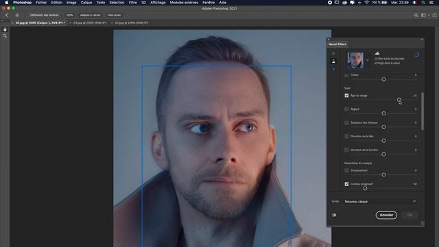Click the screen recording status icon in menu bar

point(330,3)
